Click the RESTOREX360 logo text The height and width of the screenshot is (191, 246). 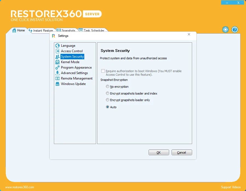[46, 14]
